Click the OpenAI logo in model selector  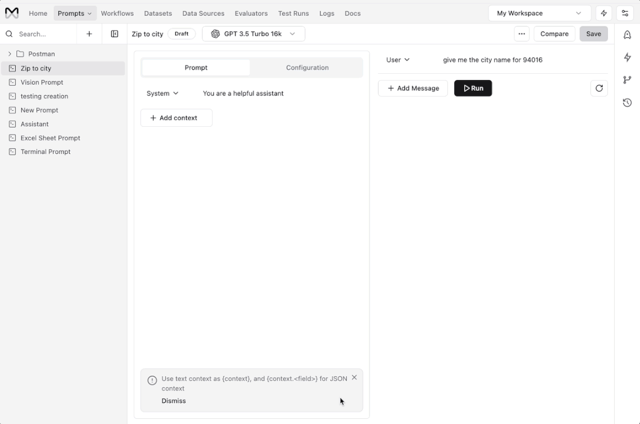pos(215,34)
